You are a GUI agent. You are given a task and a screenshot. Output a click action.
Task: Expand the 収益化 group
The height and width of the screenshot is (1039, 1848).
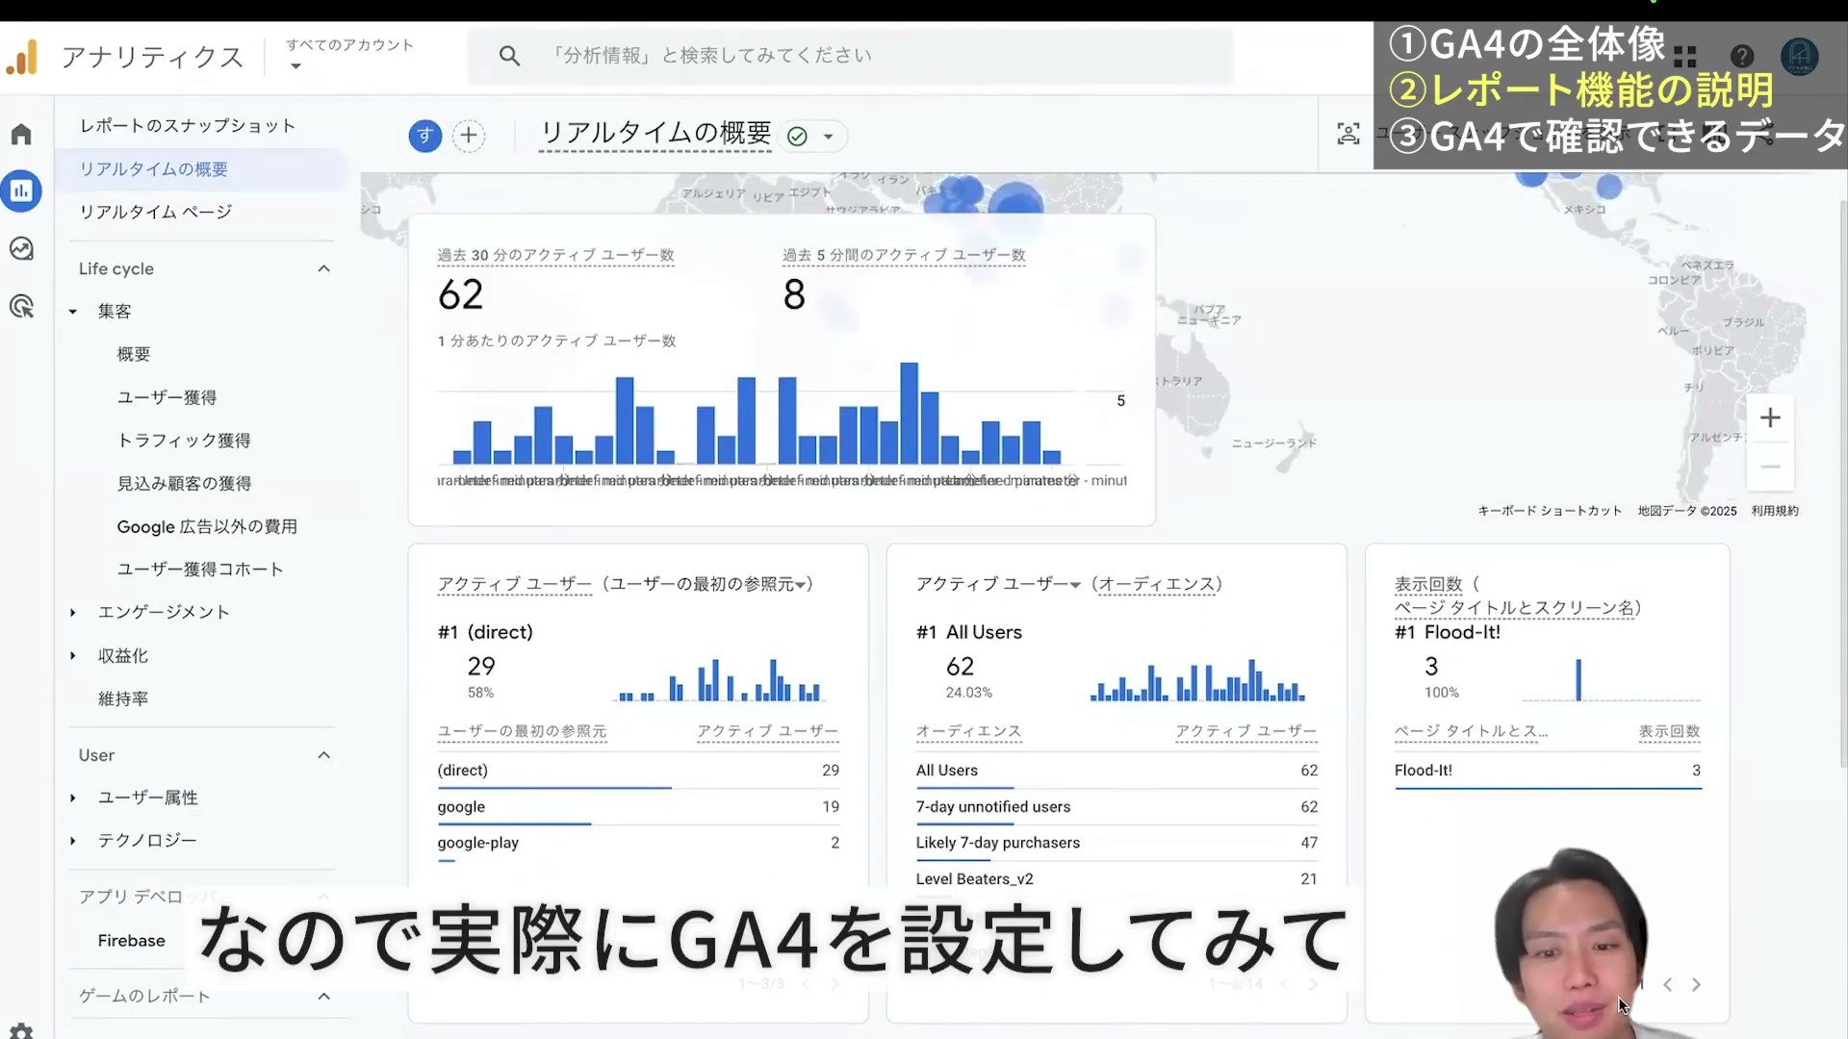(x=73, y=656)
